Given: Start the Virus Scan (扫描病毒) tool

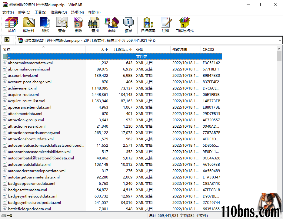Looking at the screenshot, I should (x=148, y=25).
